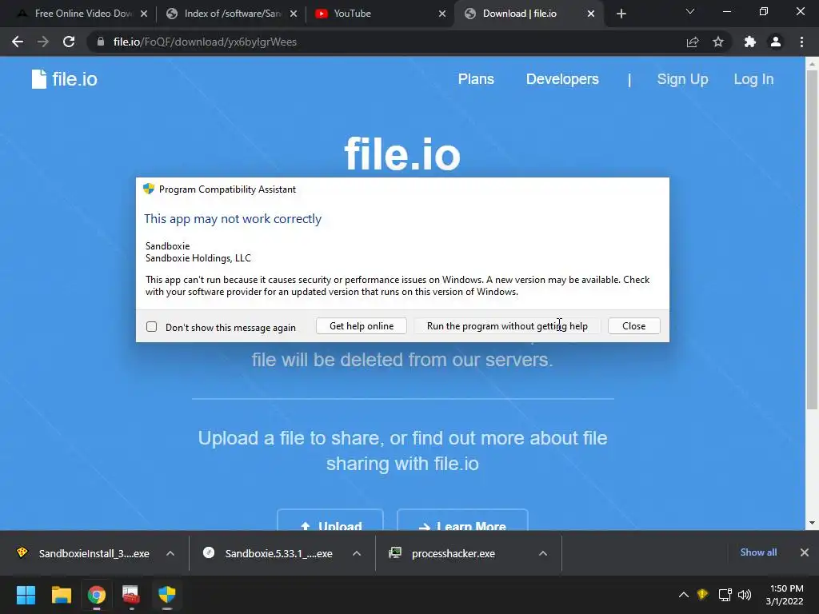Screen dimensions: 819x614
Task: Open the Plans menu item
Action: click(x=476, y=79)
